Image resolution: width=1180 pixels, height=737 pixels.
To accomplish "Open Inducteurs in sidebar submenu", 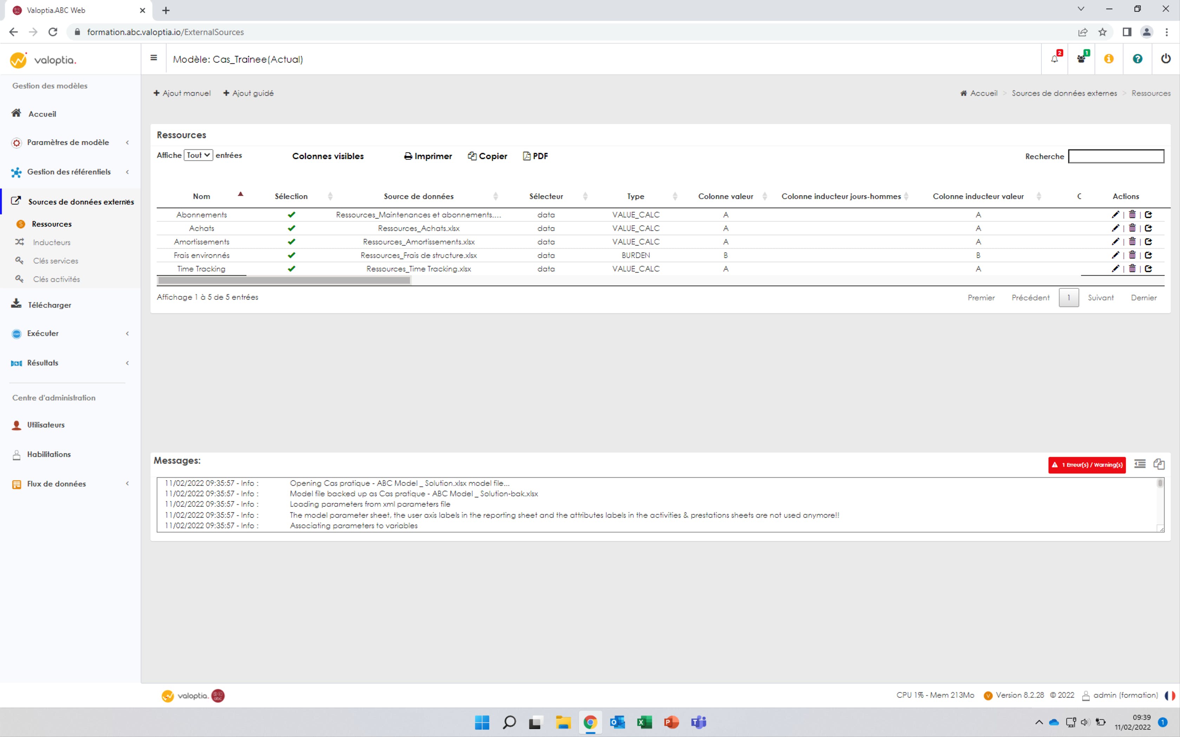I will (x=52, y=242).
